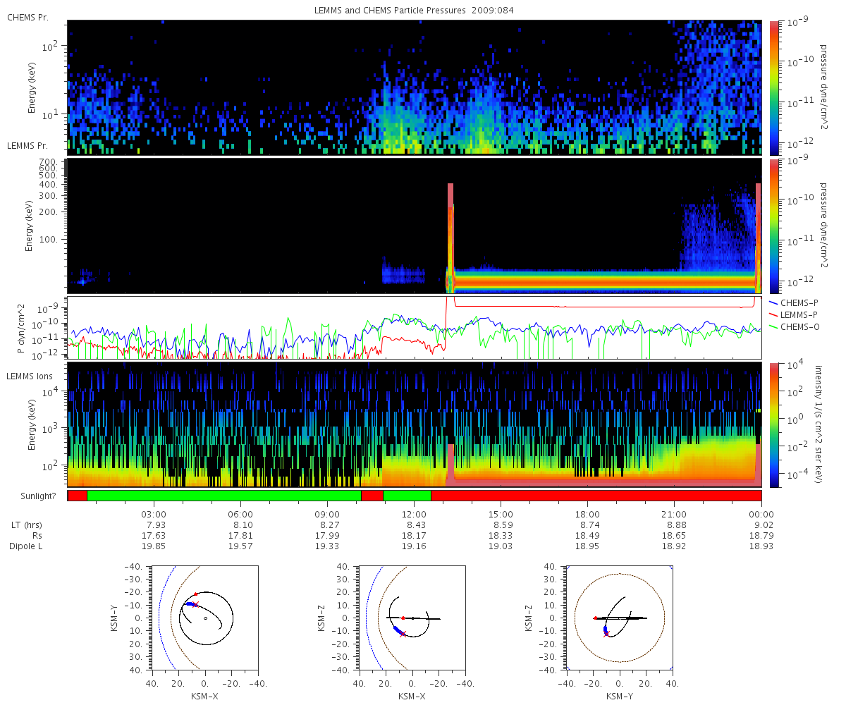
Task: Click the Sunlight? row label
Action: click(32, 496)
